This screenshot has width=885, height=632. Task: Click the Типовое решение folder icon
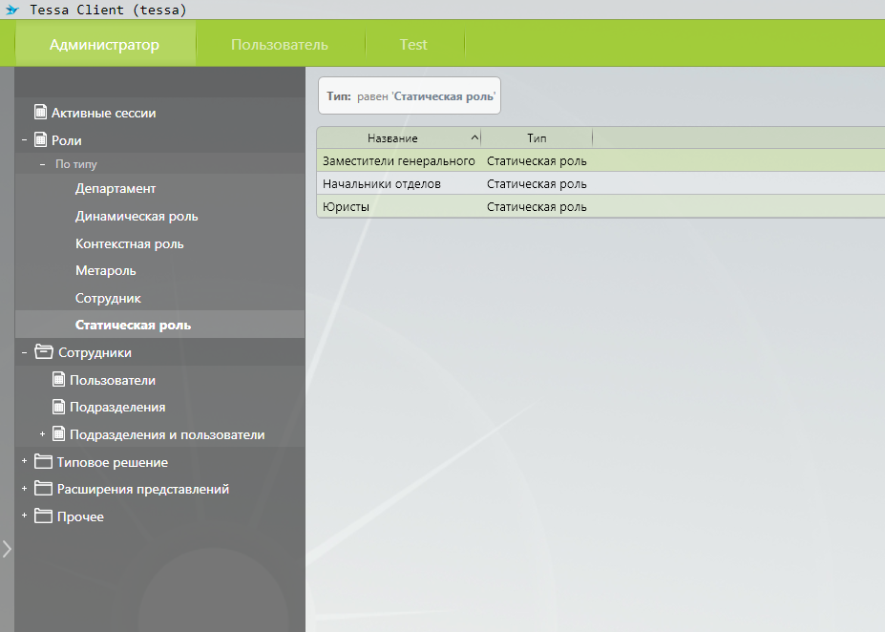point(43,462)
